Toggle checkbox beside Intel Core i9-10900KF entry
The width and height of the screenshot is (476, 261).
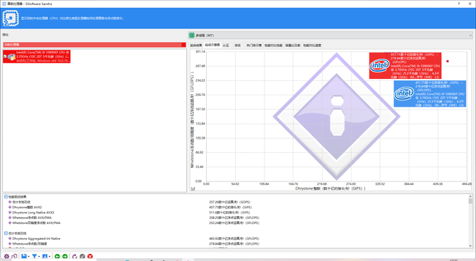point(5,56)
